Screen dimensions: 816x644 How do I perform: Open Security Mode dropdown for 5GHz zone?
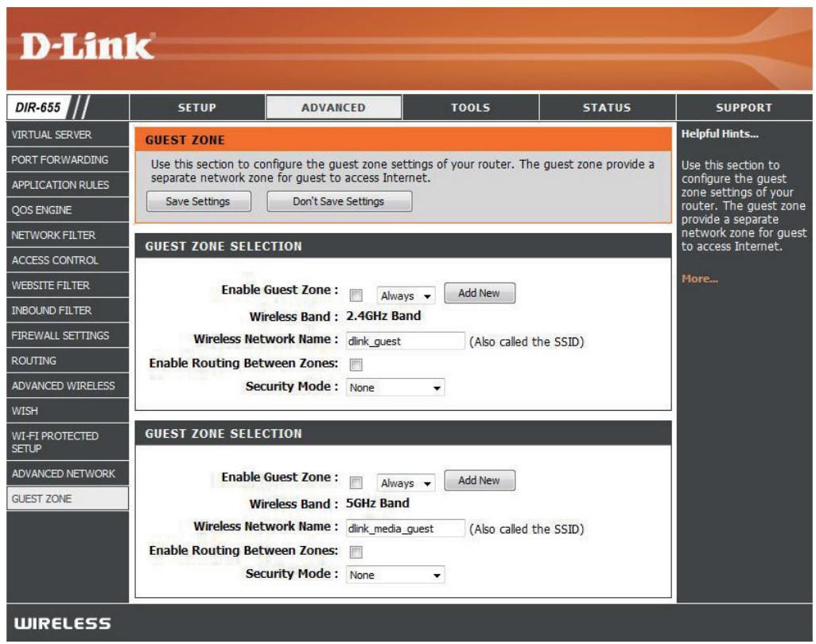click(x=395, y=575)
